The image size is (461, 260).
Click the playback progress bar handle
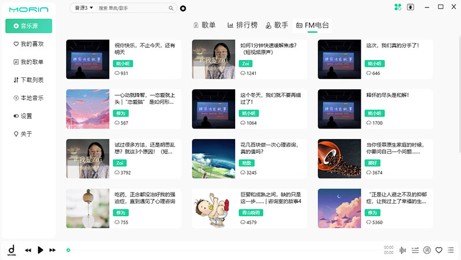pyautogui.click(x=68, y=250)
